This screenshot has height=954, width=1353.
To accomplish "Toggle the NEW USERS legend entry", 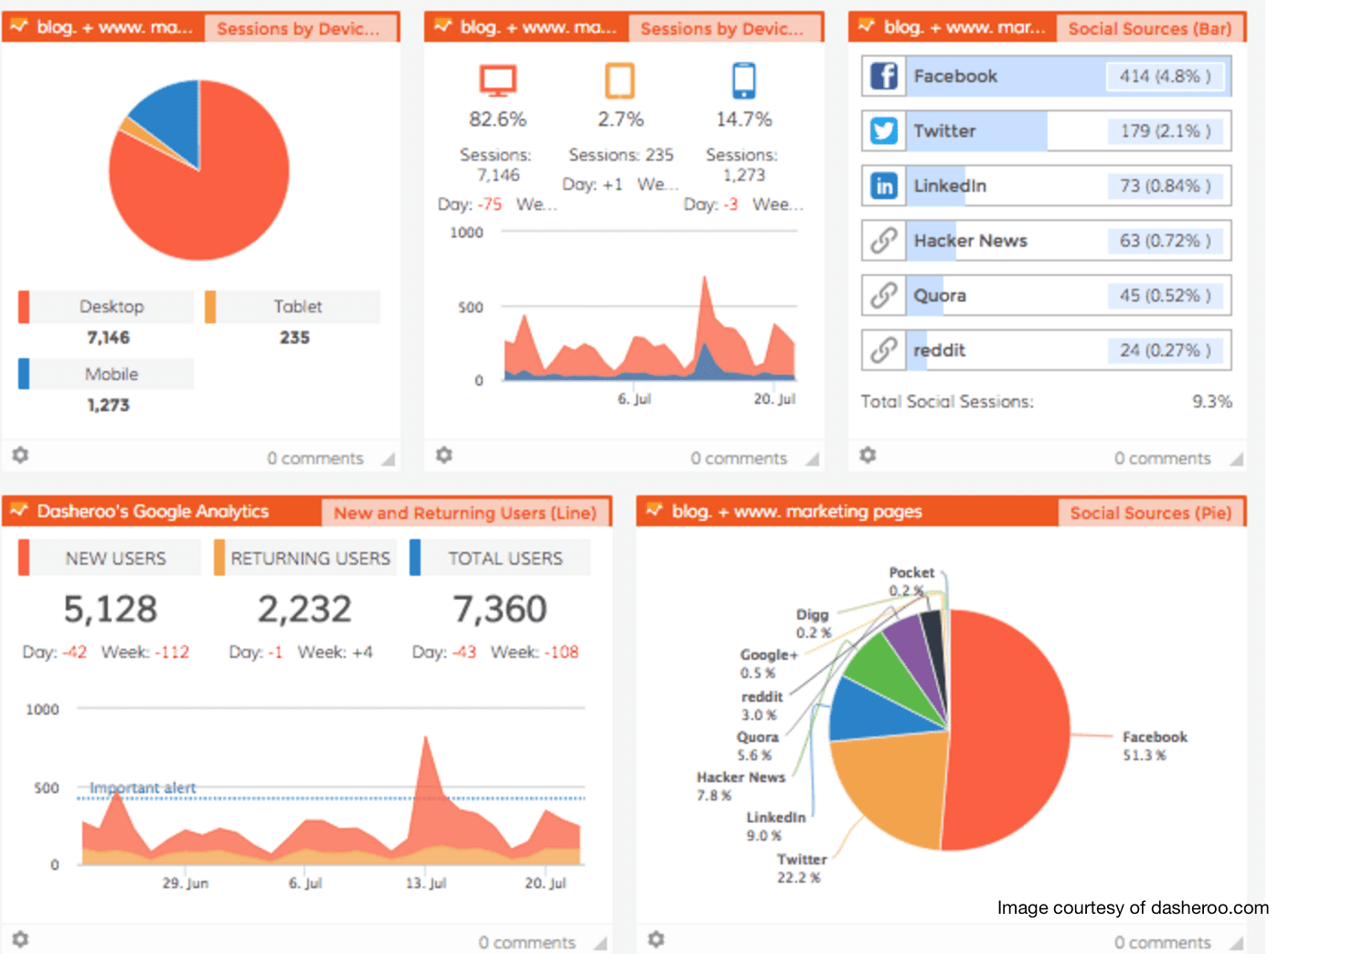I will 115,557.
